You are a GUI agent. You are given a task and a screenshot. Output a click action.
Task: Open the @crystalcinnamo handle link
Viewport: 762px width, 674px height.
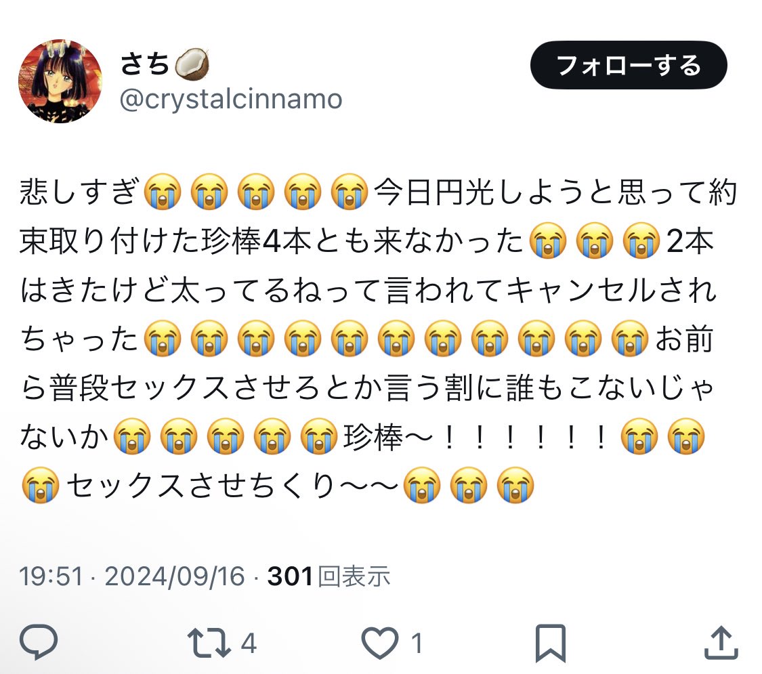pos(231,100)
